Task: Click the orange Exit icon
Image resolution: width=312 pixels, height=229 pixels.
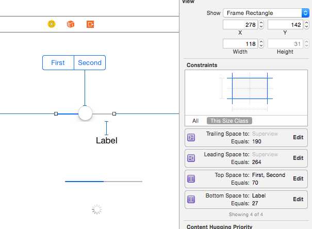Action: click(x=91, y=24)
